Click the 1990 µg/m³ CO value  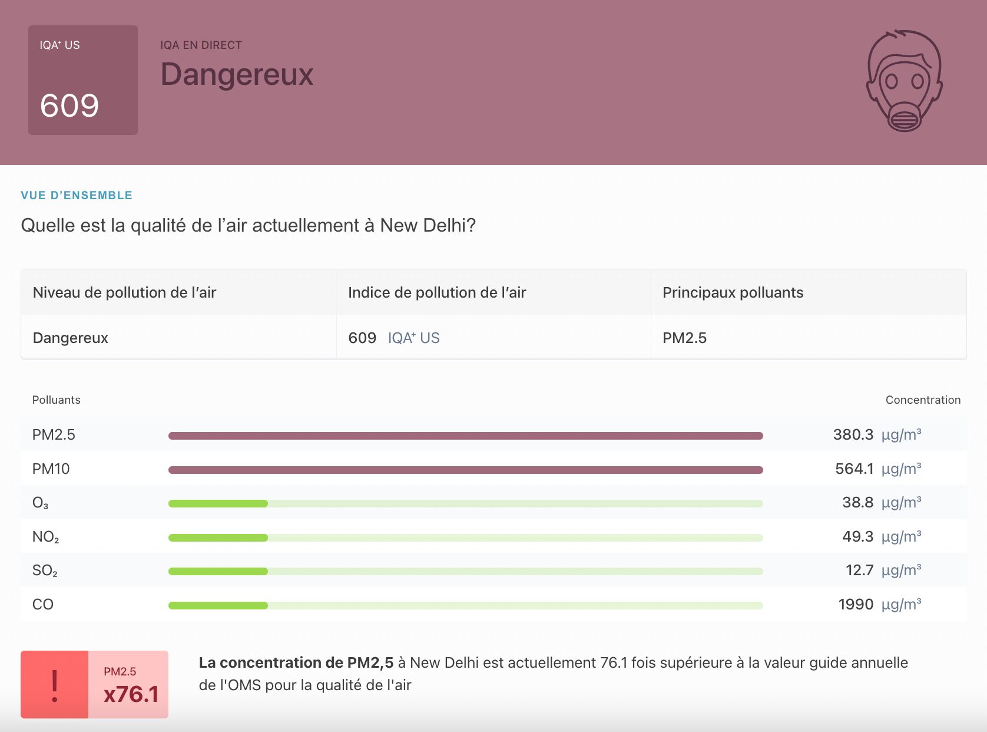(x=879, y=604)
